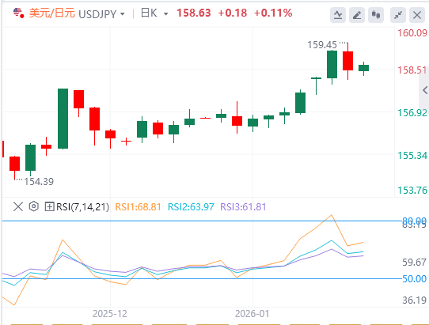Toggle the RSI2:63.97 cyan line label

191,207
